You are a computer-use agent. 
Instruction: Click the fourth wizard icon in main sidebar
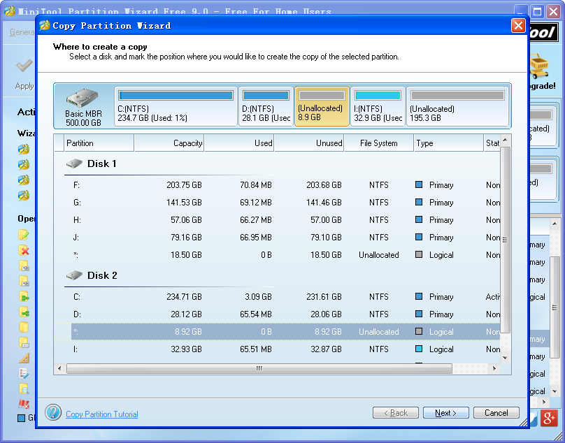tap(24, 196)
